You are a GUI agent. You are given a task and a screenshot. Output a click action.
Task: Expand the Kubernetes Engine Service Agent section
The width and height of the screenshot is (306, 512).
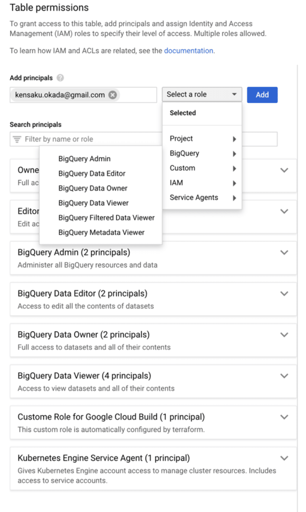pyautogui.click(x=284, y=458)
